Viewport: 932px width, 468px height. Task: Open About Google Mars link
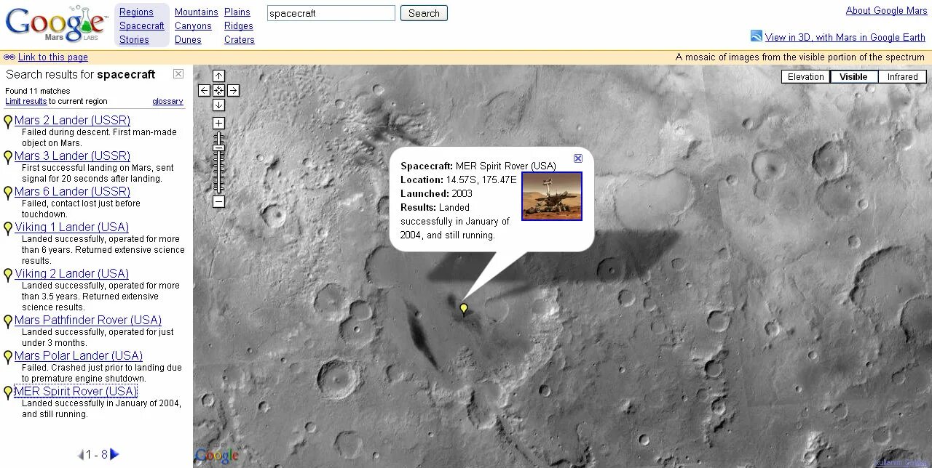point(887,10)
